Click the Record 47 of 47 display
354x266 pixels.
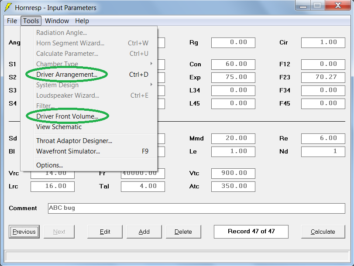pyautogui.click(x=251, y=232)
